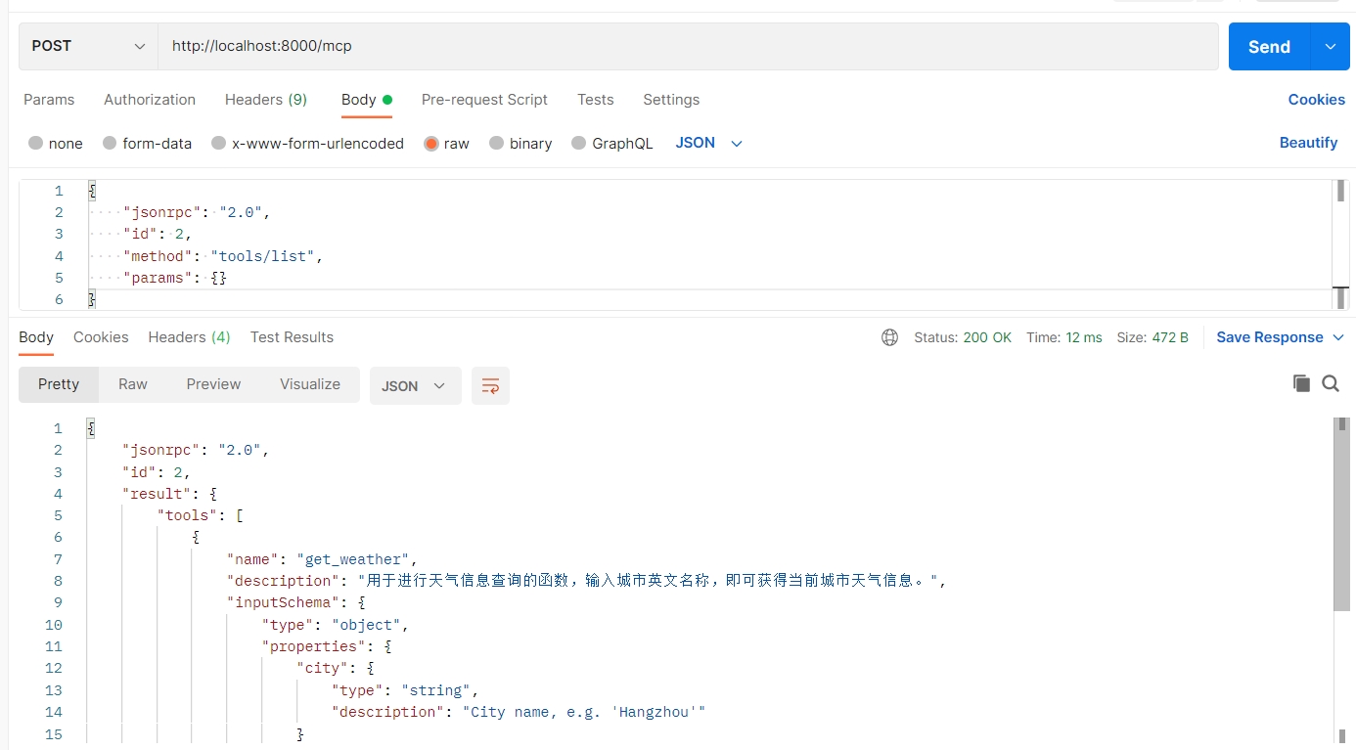Image resolution: width=1356 pixels, height=750 pixels.
Task: Select the binary body option
Action: click(497, 143)
